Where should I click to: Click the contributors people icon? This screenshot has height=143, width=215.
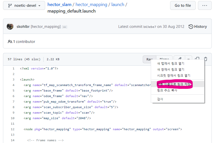click(x=10, y=42)
